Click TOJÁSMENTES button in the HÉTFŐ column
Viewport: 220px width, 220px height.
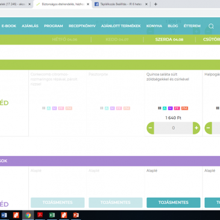(58, 203)
